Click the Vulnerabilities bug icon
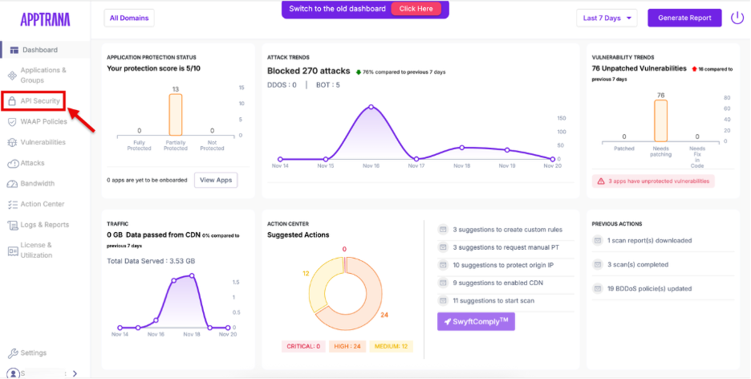 13,142
